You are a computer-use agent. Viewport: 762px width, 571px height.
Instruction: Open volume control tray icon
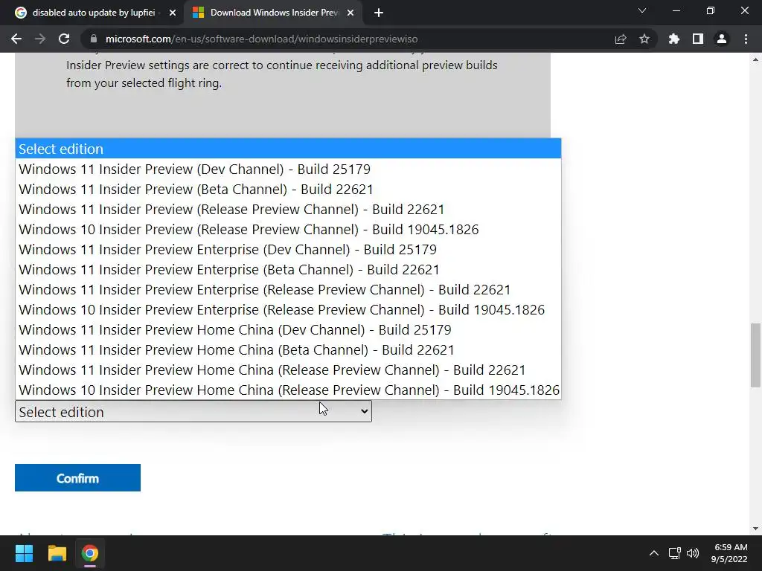693,553
